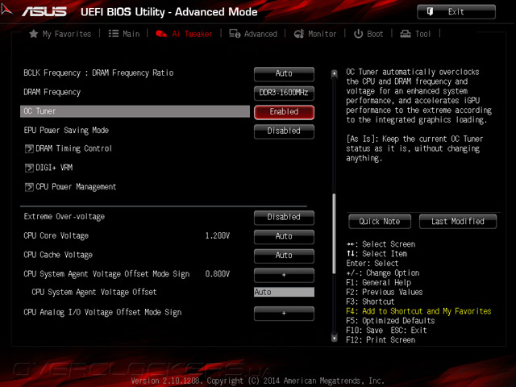
Task: Expand DRAM Timing Control submenu
Action: coord(73,148)
